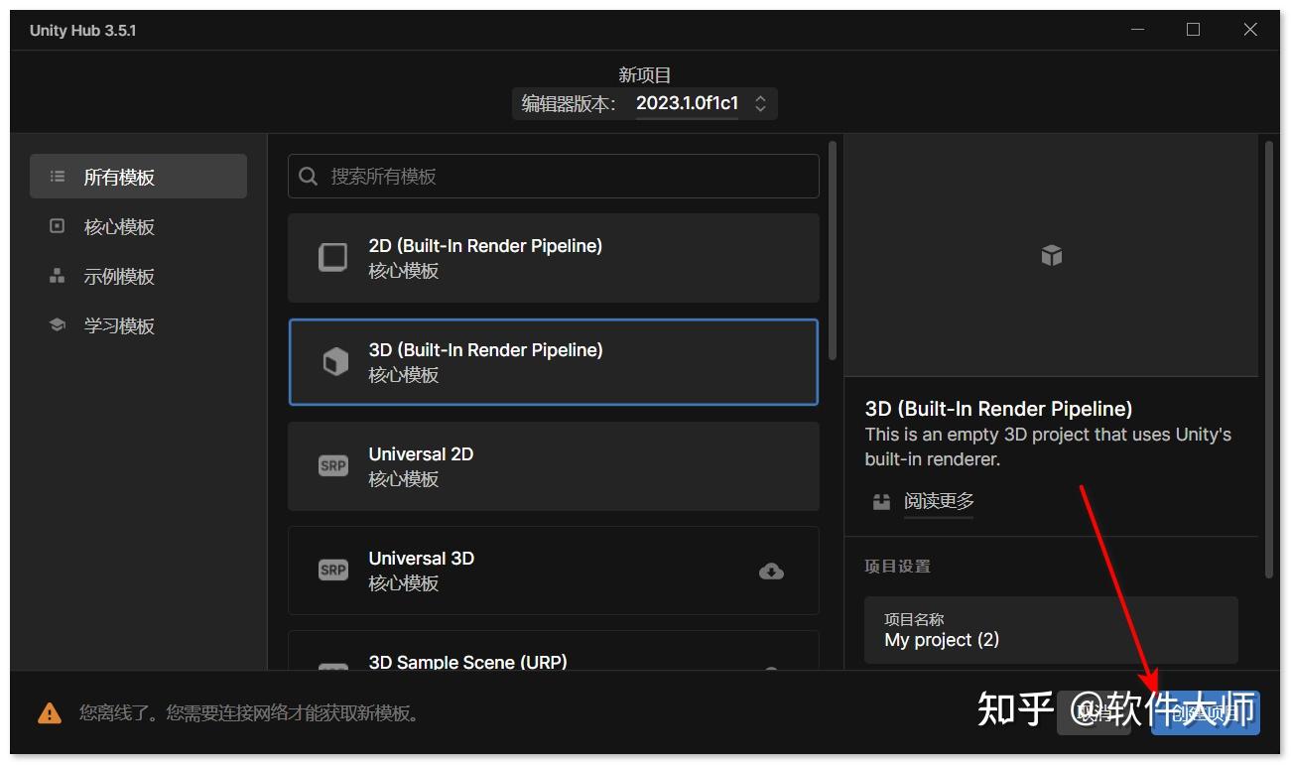Image resolution: width=1291 pixels, height=765 pixels.
Task: Switch to the 核心模板 category
Action: 119,226
